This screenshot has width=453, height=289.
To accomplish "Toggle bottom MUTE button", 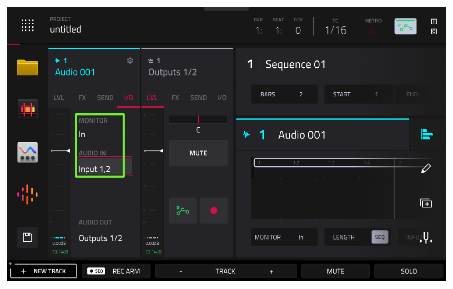I will pyautogui.click(x=335, y=271).
